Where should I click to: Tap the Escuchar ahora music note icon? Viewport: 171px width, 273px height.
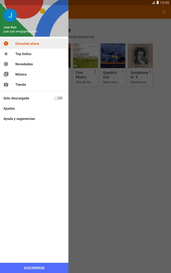click(x=6, y=43)
